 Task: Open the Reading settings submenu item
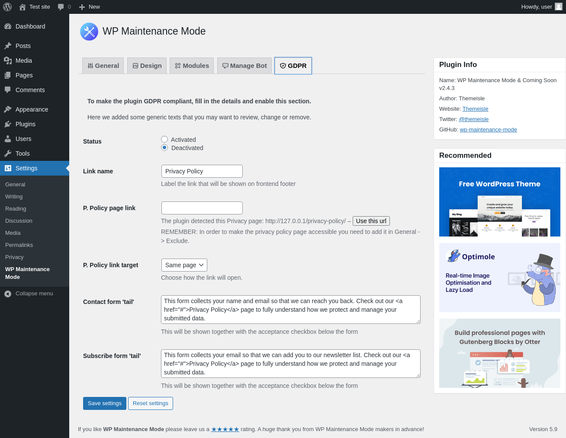16,209
